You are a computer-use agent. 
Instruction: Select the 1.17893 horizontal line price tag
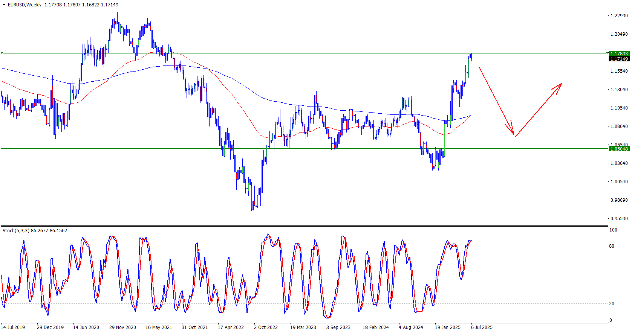point(619,53)
